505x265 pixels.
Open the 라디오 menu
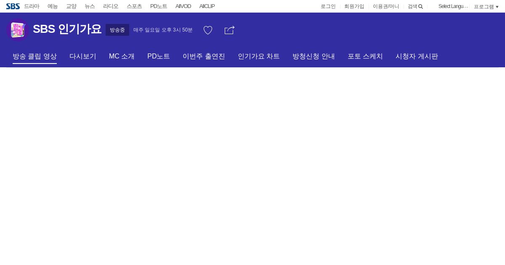click(x=111, y=6)
